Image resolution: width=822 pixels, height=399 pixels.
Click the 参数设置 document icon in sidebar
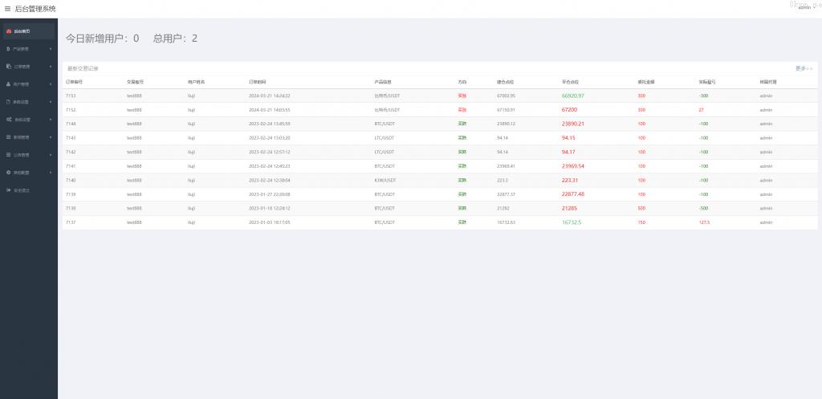[x=9, y=102]
